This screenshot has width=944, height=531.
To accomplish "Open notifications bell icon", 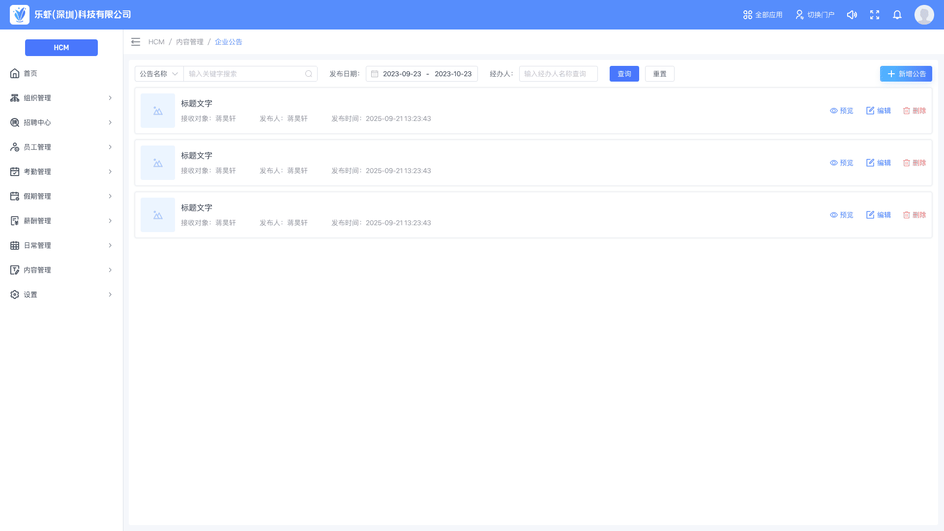I will click(897, 15).
